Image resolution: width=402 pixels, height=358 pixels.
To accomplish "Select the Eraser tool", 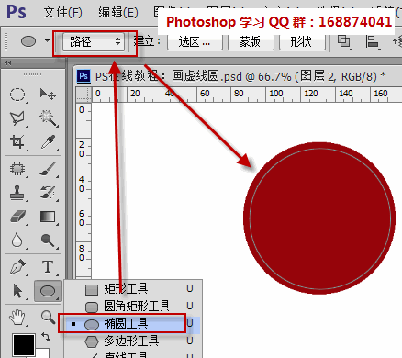I will (x=17, y=217).
